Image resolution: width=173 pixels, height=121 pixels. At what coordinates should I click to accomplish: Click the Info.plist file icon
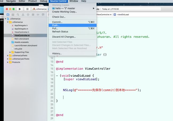pos(13,49)
